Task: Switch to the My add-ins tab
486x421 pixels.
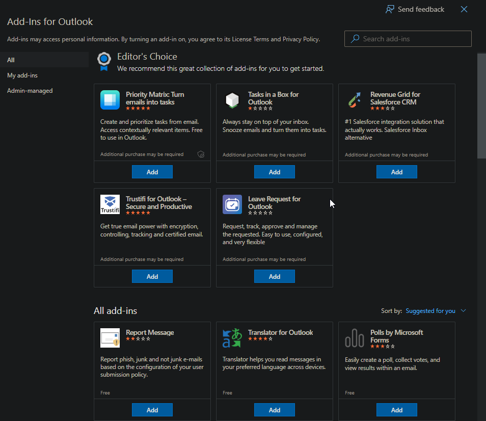Action: point(22,75)
